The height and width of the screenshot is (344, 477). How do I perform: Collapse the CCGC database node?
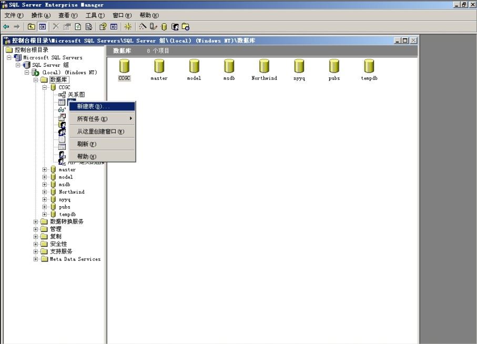coord(44,87)
